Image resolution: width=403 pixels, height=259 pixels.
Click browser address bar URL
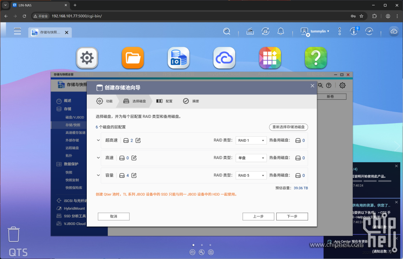pos(76,16)
